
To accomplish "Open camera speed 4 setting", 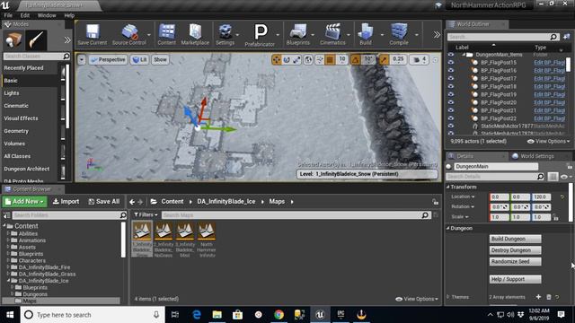I will click(420, 59).
